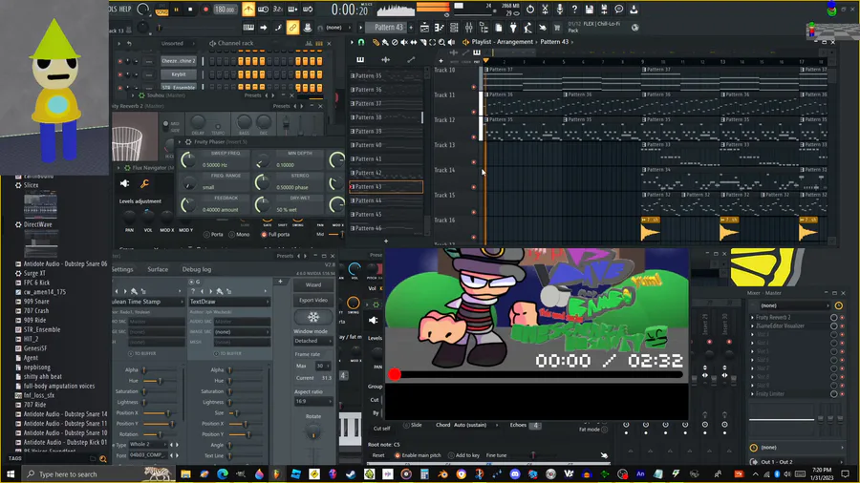This screenshot has width=860, height=483.
Task: Stop playback with the stop button
Action: point(190,10)
